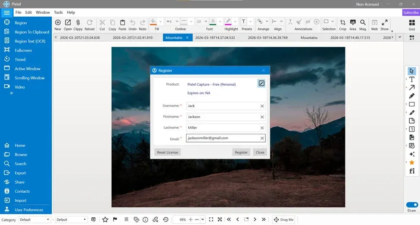Toggle the hamburger menu sidebar
The width and height of the screenshot is (420, 225).
click(7, 12)
